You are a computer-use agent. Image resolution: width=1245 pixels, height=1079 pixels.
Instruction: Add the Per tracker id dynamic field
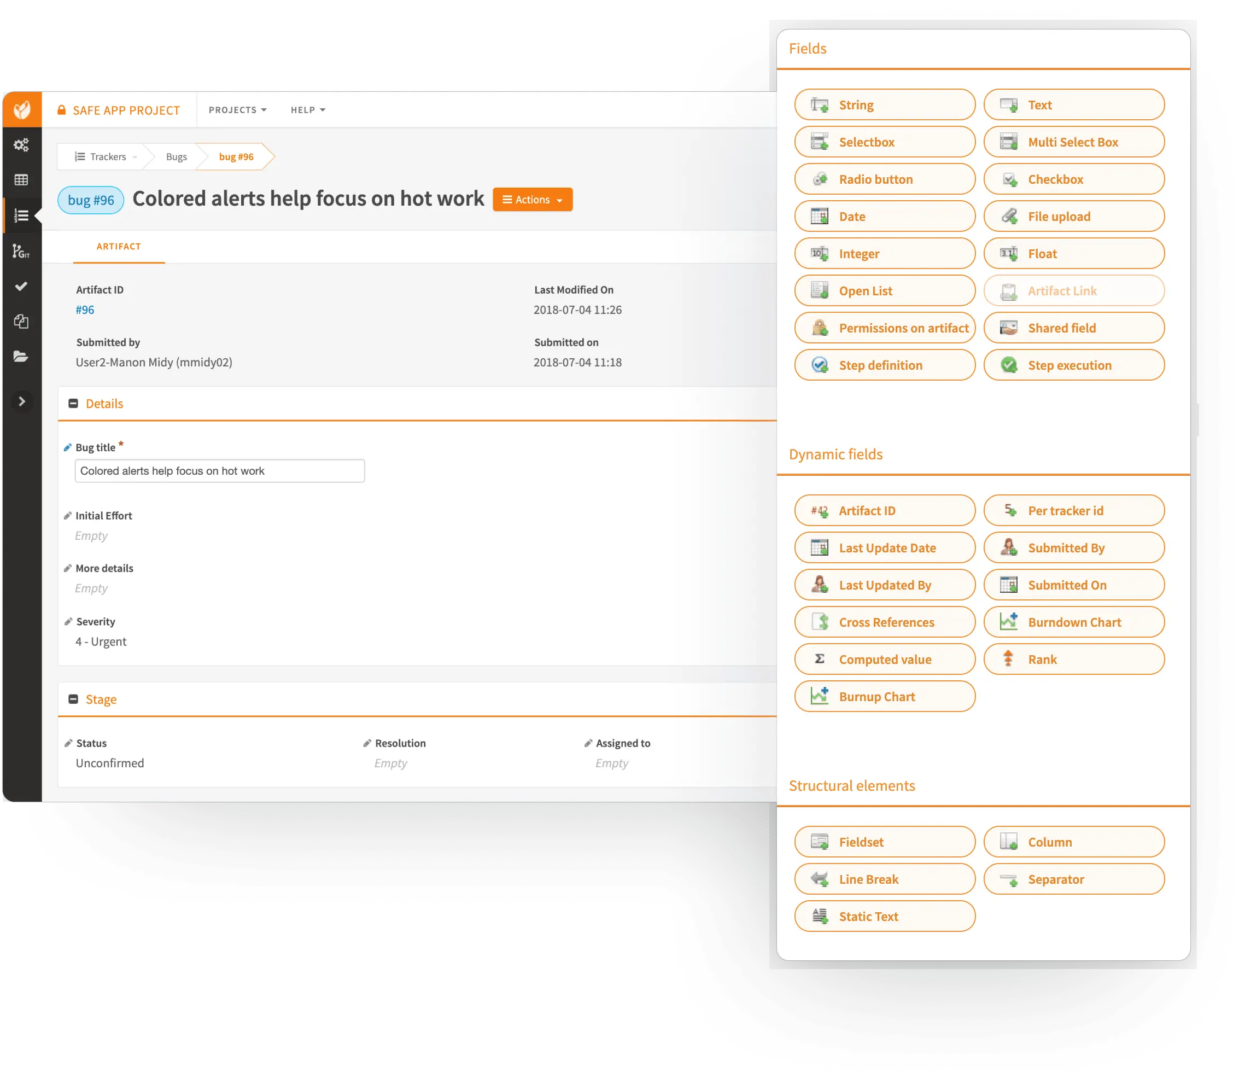tap(1074, 511)
